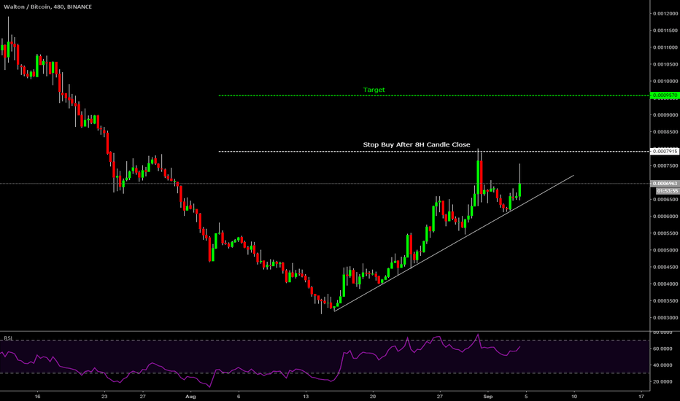
Task: Click the 60.0000 RSI scale label
Action: click(x=662, y=349)
